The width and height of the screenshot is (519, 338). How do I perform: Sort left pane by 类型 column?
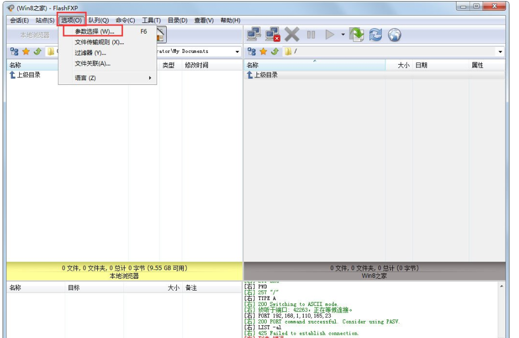171,65
